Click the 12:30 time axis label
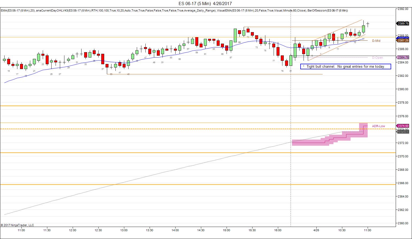 pos(98,230)
